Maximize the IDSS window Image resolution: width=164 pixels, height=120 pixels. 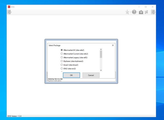click(x=146, y=7)
